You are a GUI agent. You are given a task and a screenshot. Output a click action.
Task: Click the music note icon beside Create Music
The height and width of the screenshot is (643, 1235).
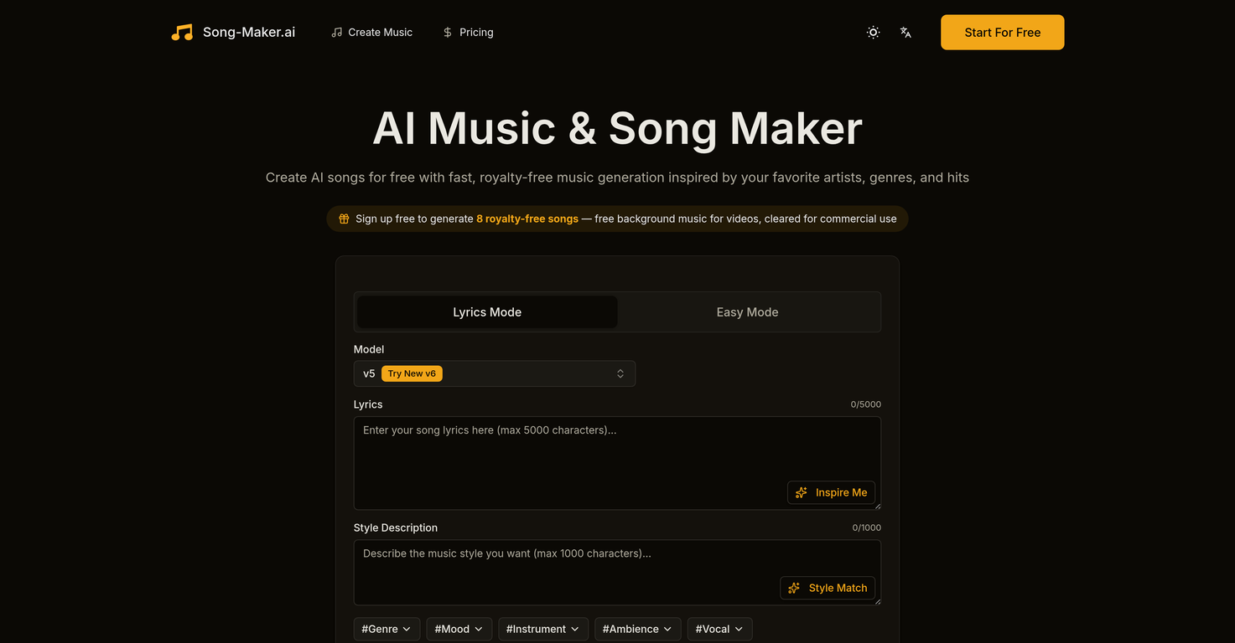pos(335,32)
